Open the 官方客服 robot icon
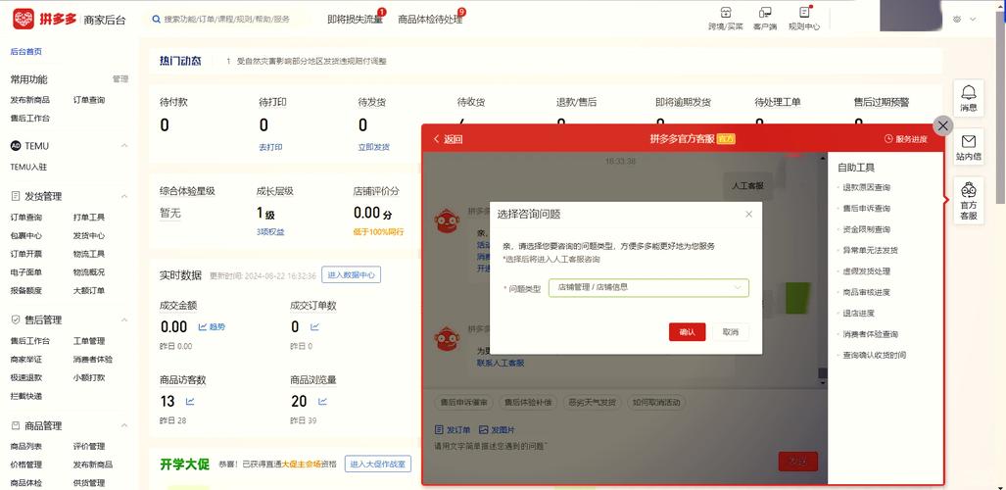Image resolution: width=1006 pixels, height=490 pixels. click(968, 189)
